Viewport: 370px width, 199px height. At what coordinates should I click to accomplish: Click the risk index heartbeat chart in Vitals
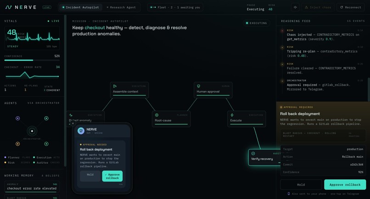(x=32, y=38)
